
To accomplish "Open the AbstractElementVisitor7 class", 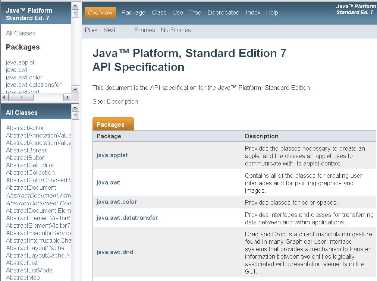I will point(38,225).
